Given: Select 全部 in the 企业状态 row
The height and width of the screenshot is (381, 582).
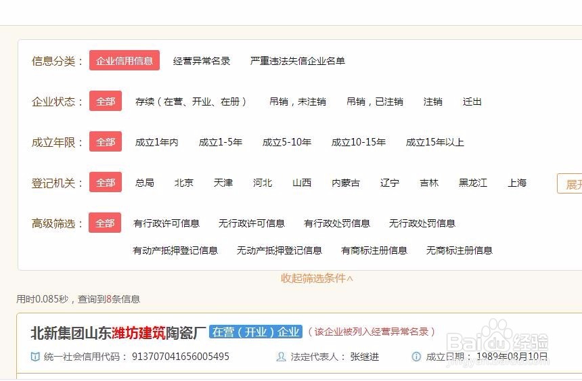Looking at the screenshot, I should coord(106,101).
